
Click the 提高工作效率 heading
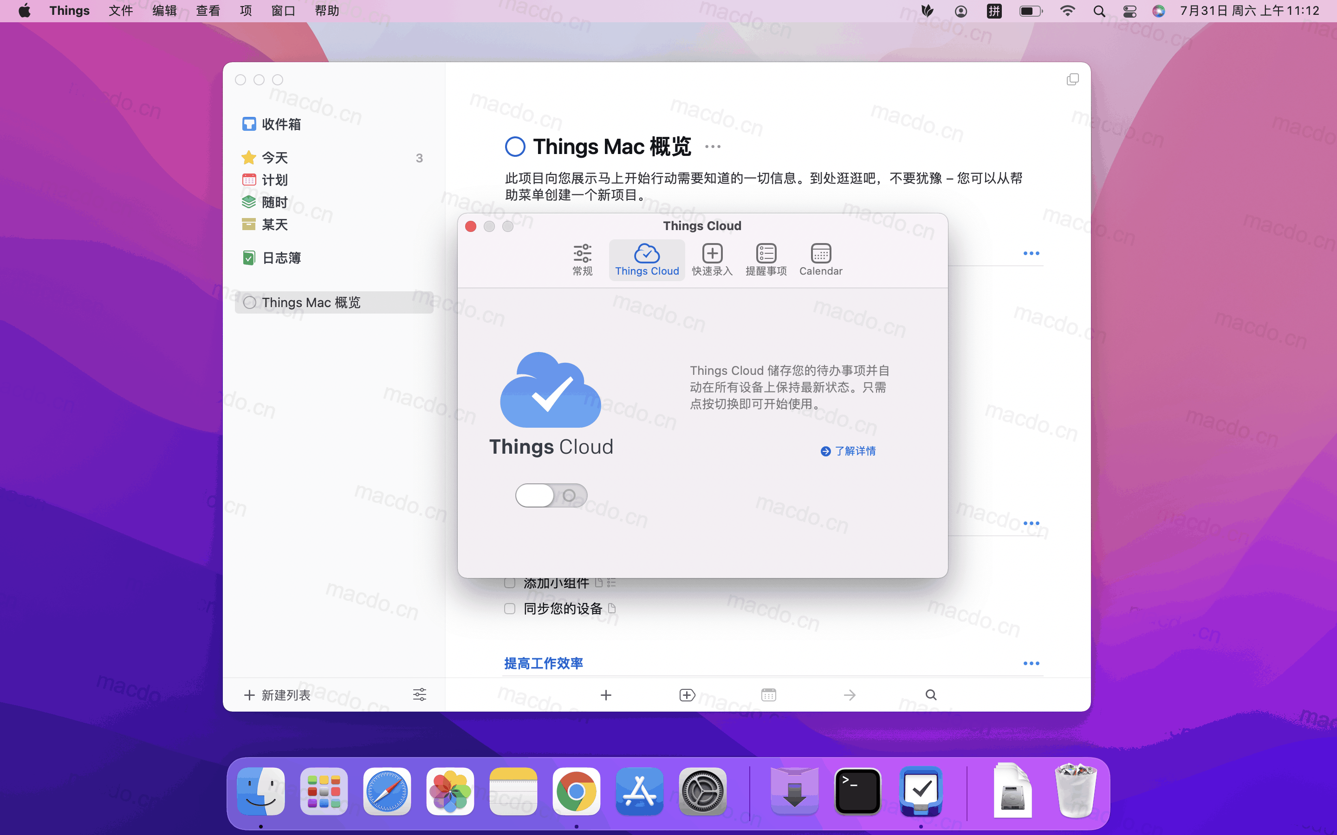pyautogui.click(x=544, y=663)
